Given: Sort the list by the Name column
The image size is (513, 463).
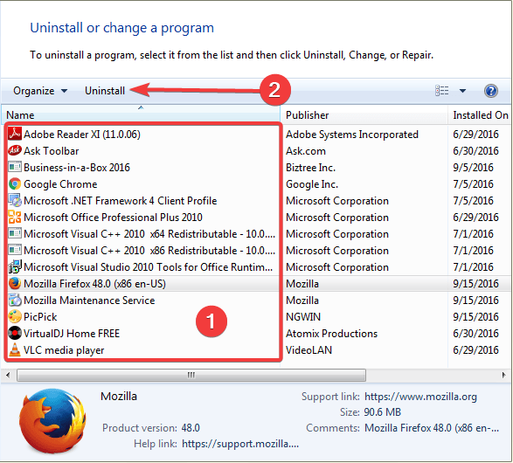Looking at the screenshot, I should (x=141, y=114).
